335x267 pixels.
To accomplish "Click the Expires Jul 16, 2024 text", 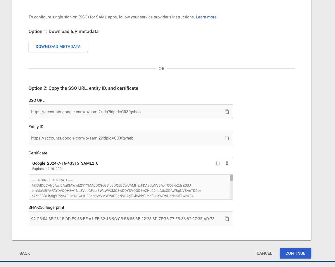I will (48, 169).
